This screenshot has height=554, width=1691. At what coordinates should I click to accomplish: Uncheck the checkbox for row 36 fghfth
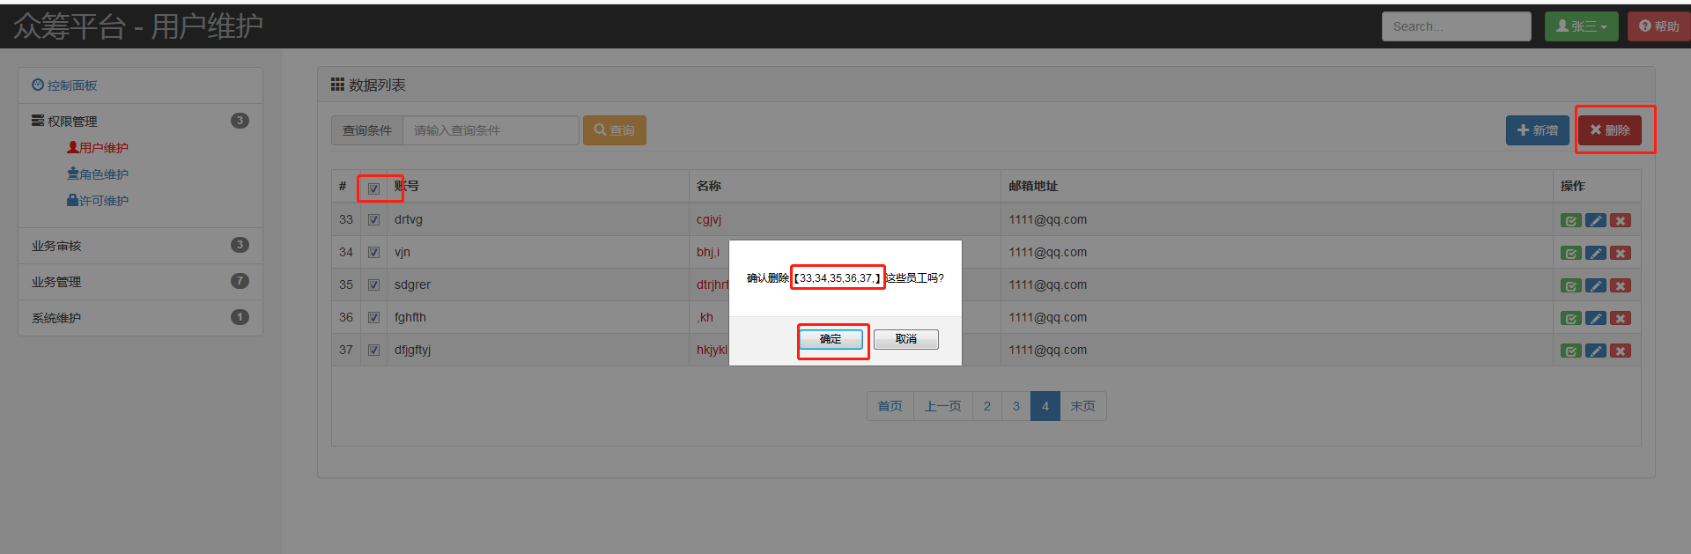click(373, 318)
